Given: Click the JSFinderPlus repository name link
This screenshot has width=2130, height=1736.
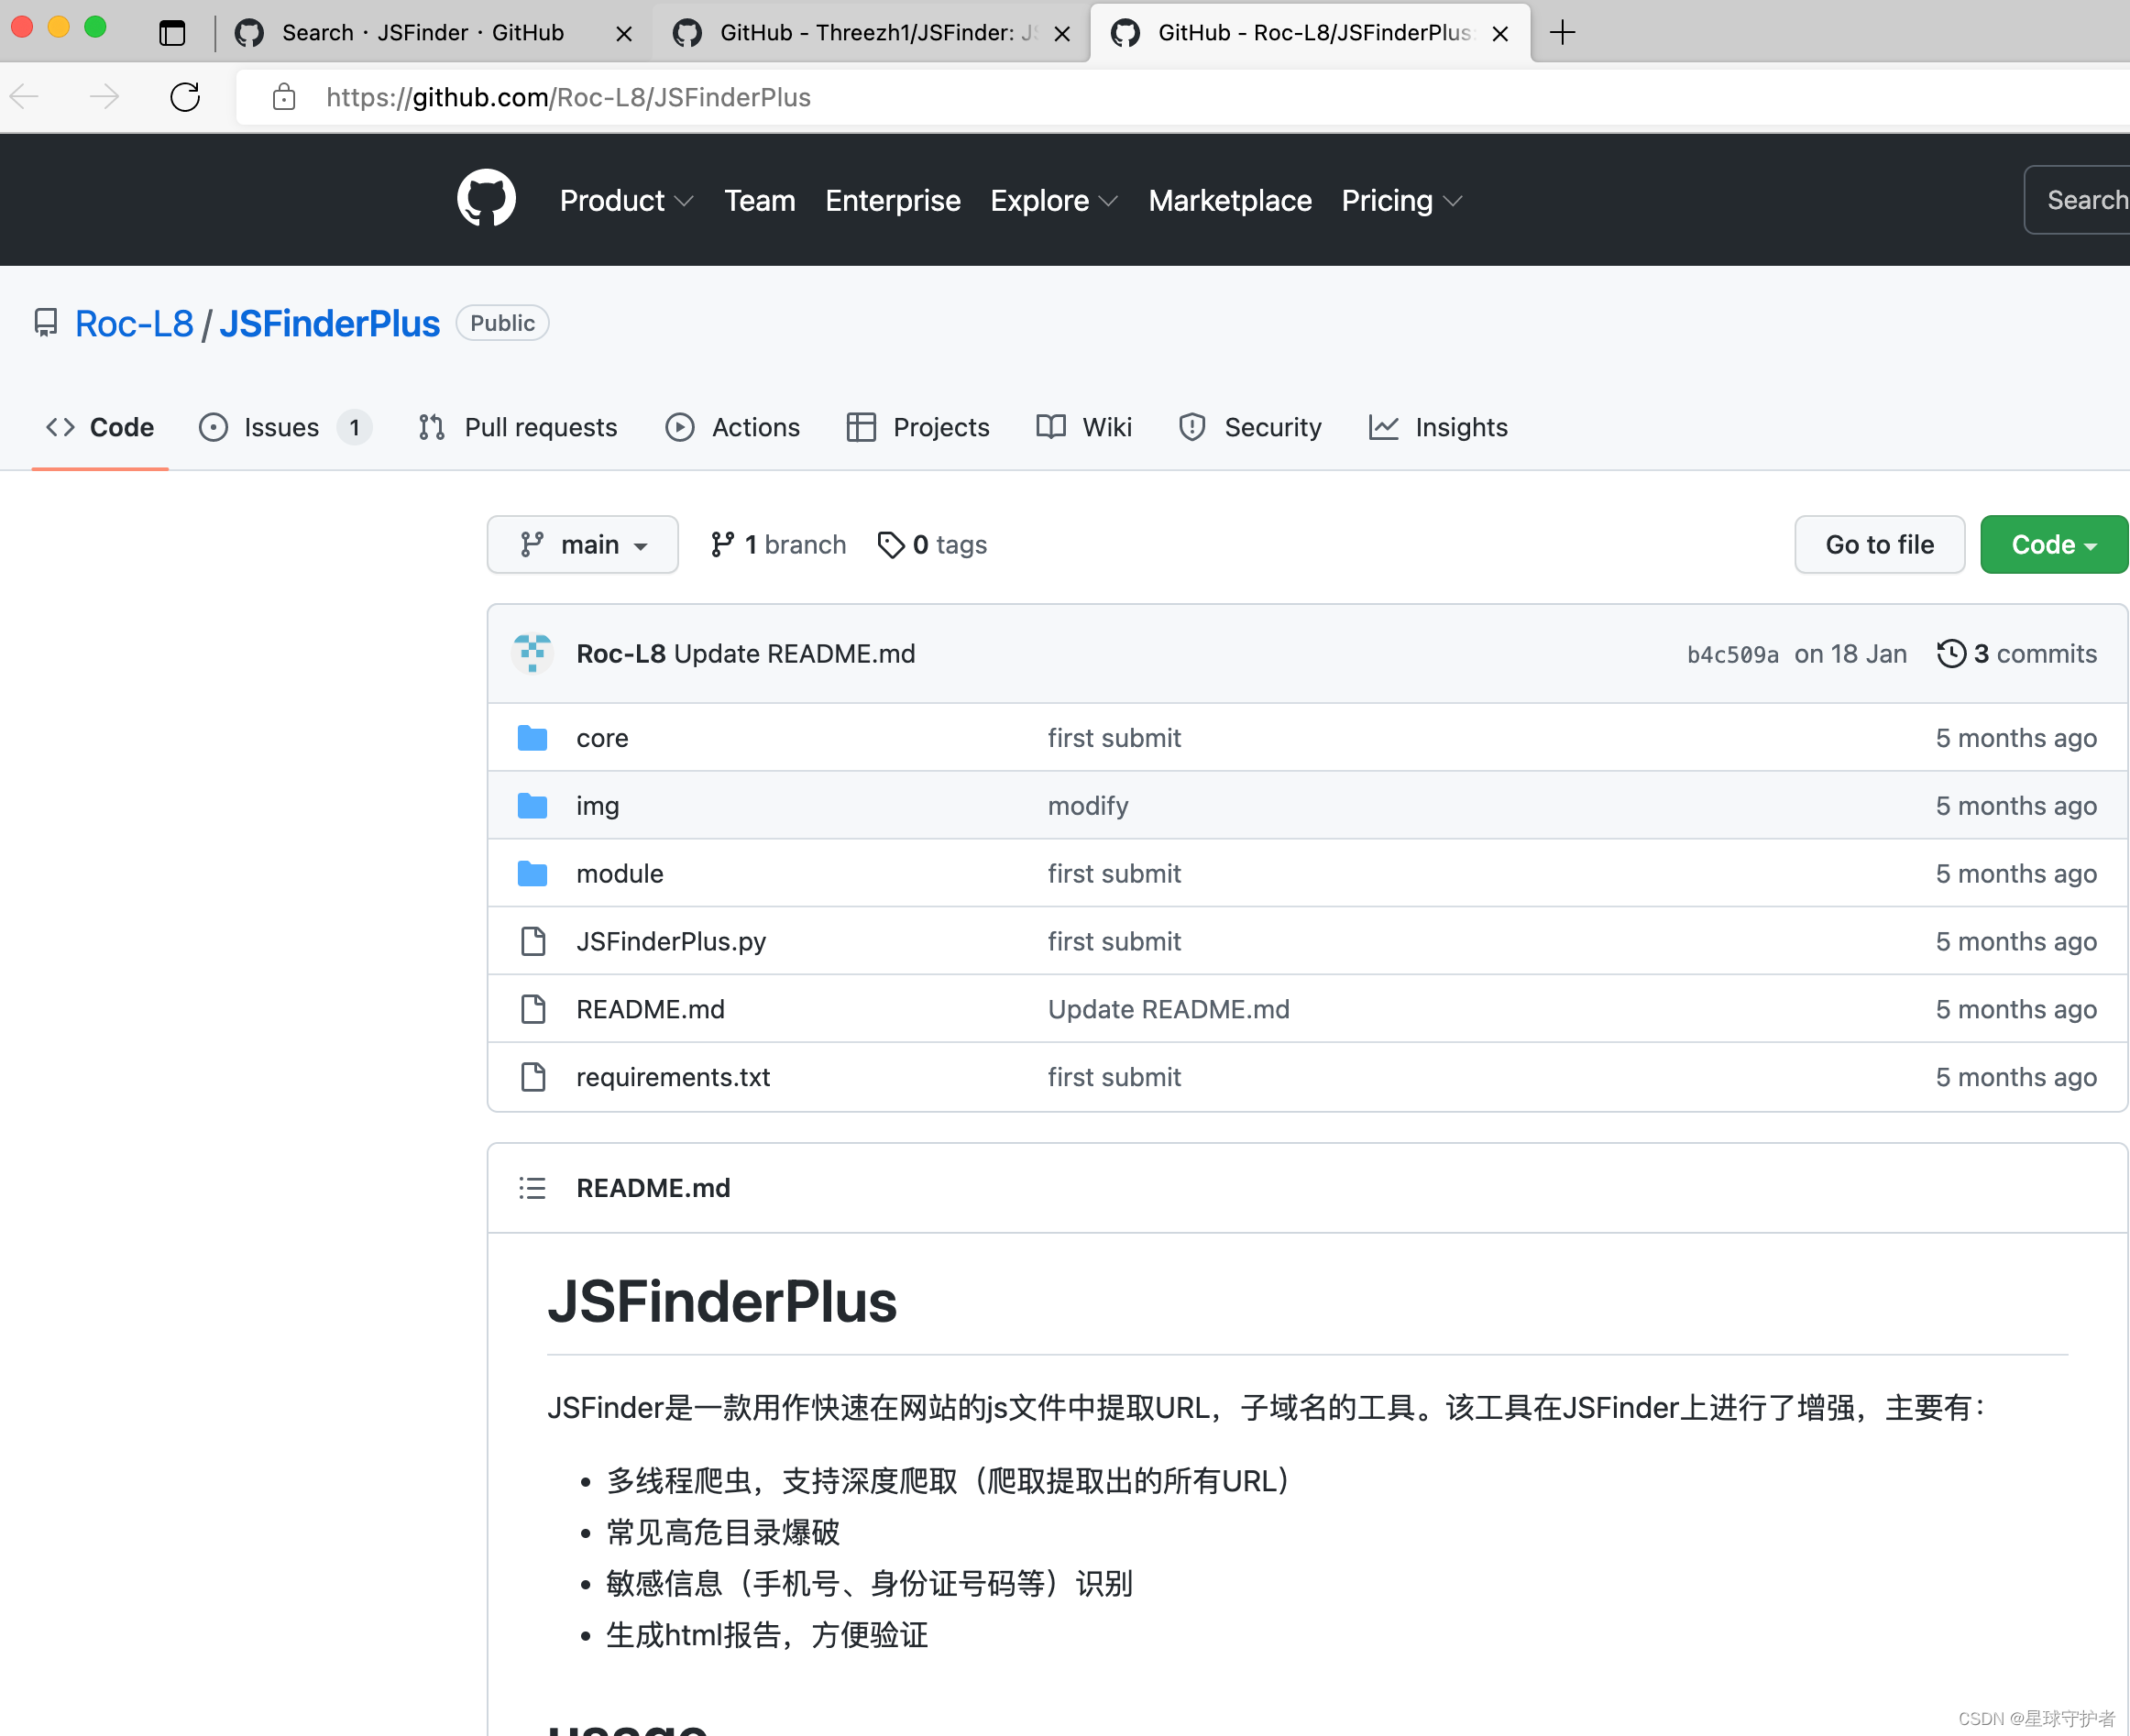Looking at the screenshot, I should point(329,324).
